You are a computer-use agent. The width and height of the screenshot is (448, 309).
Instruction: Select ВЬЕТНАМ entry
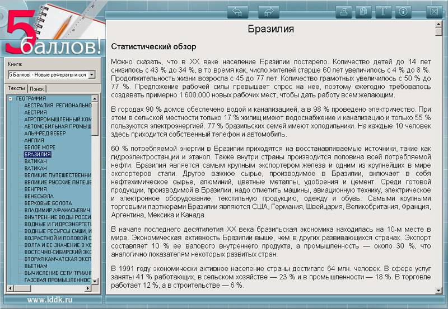pos(36,266)
